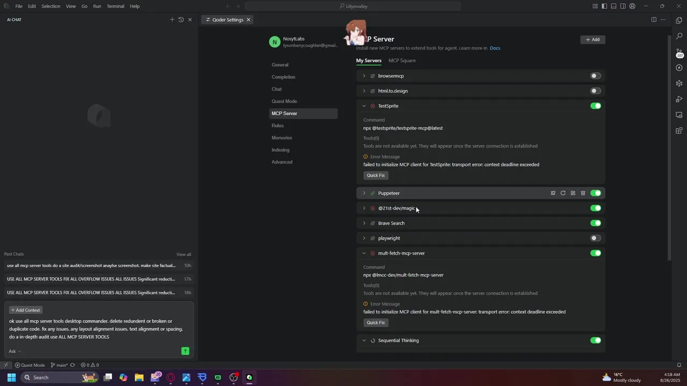The image size is (687, 386).
Task: Open the Run and Debug icon
Action: point(679,99)
